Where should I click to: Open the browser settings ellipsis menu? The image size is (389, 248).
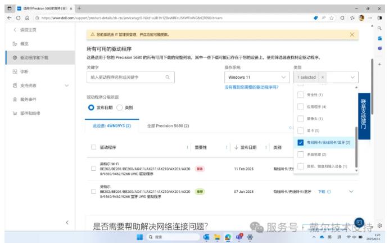pos(370,18)
